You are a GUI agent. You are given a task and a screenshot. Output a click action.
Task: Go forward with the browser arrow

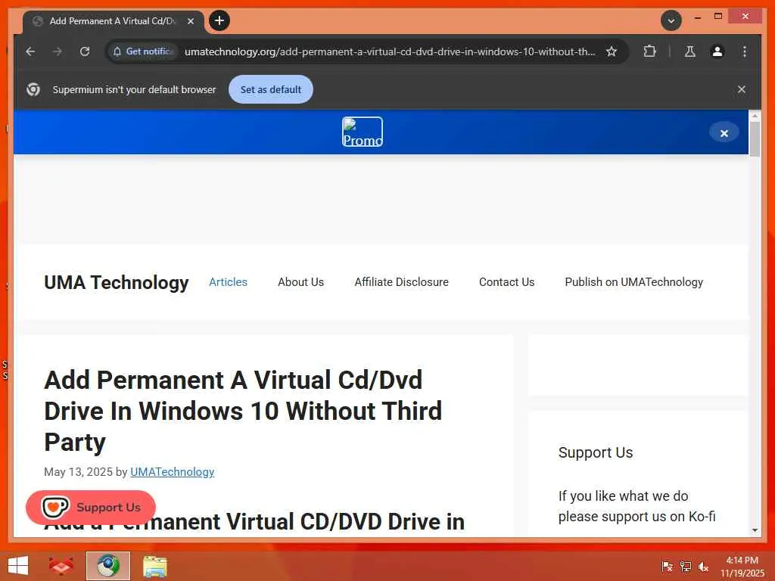point(58,51)
